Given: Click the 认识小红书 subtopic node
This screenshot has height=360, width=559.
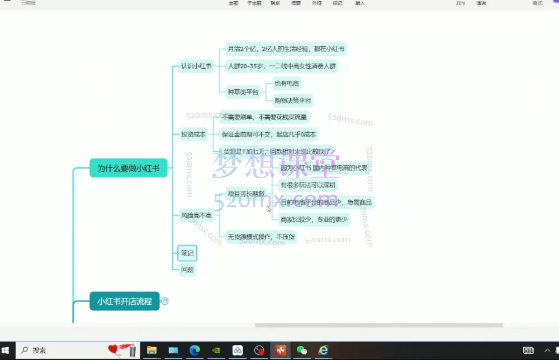Looking at the screenshot, I should [x=196, y=66].
